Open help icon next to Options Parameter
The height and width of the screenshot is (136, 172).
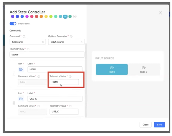(x=71, y=36)
